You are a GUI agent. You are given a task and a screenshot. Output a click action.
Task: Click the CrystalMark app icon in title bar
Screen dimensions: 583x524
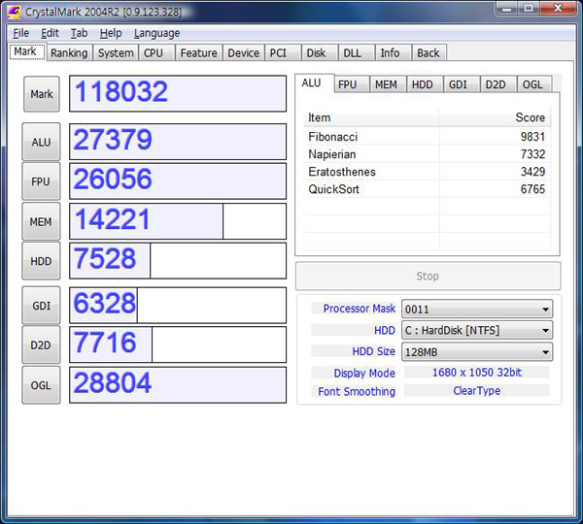[14, 12]
